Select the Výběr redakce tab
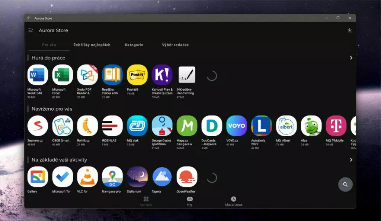This screenshot has width=381, height=221. click(176, 45)
